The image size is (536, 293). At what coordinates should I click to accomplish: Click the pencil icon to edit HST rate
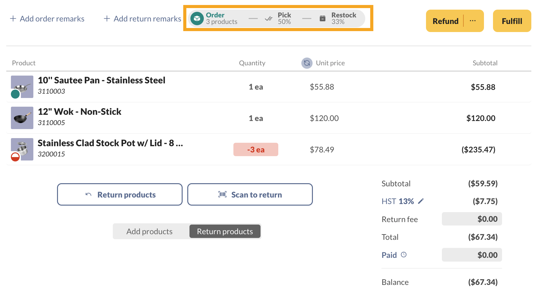pos(421,201)
